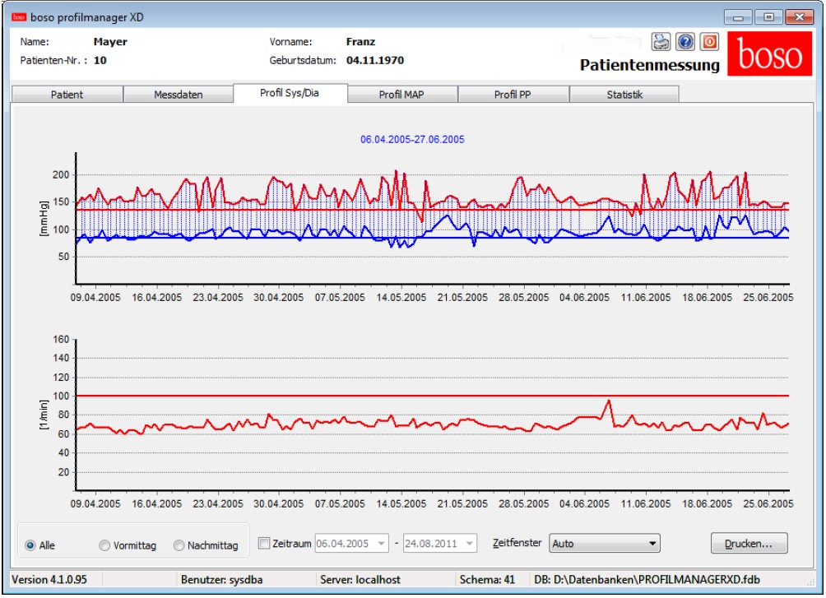Image resolution: width=826 pixels, height=598 pixels.
Task: Open help via the blue question-mark icon
Action: coord(685,42)
